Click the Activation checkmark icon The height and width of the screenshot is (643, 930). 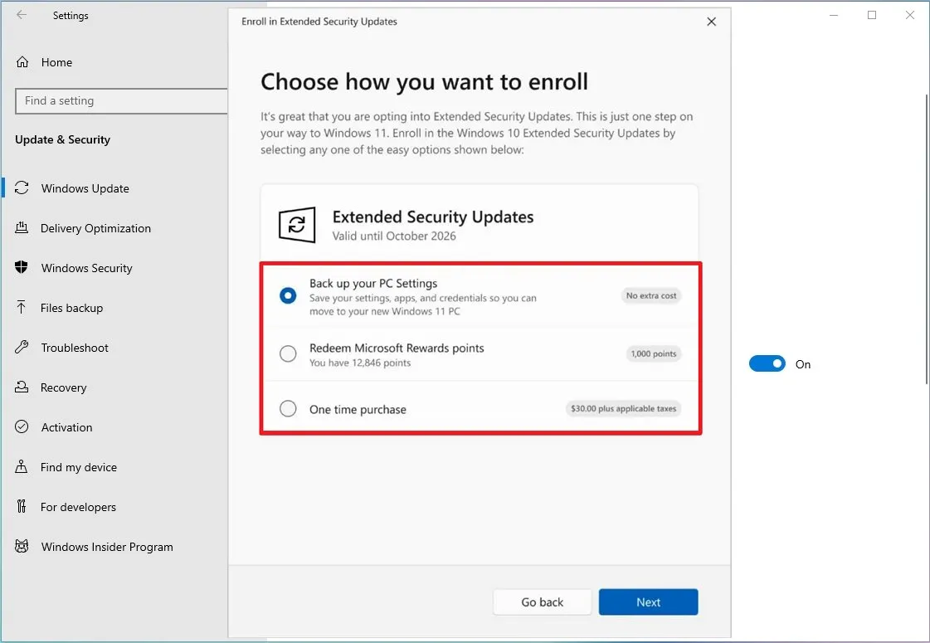[x=23, y=427]
